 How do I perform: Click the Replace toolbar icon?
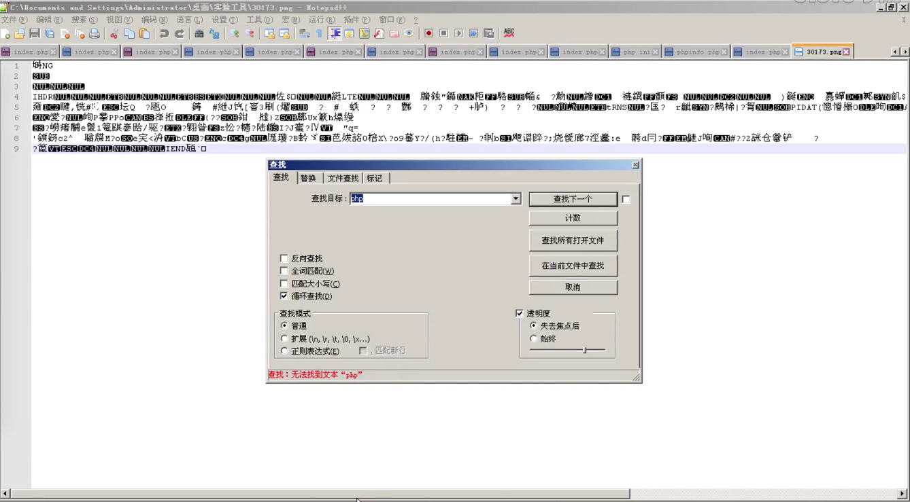click(214, 33)
